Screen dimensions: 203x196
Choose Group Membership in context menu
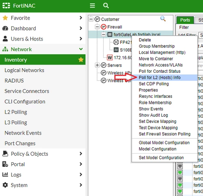pos(165,46)
